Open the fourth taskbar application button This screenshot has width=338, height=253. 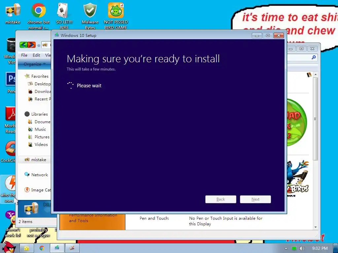pyautogui.click(x=72, y=248)
